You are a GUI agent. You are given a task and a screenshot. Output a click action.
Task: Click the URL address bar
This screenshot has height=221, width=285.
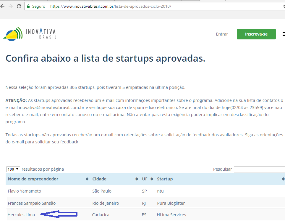148,6
